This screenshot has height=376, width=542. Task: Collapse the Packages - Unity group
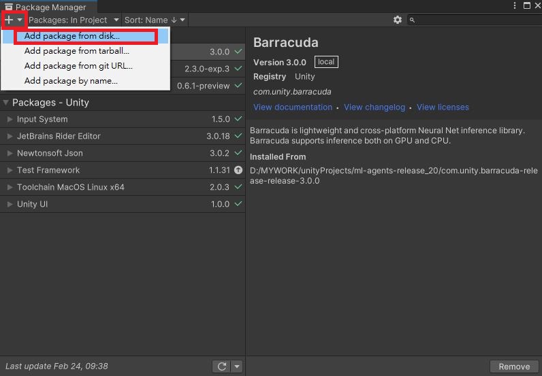6,103
